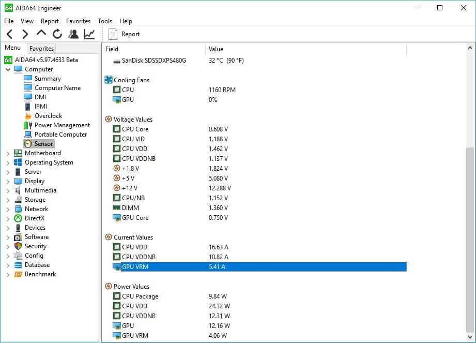Click the Overclock flame icon

point(28,116)
